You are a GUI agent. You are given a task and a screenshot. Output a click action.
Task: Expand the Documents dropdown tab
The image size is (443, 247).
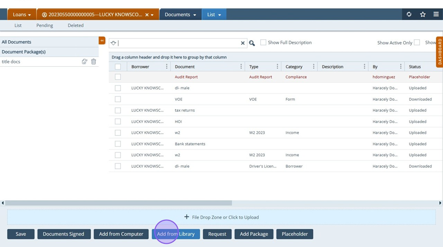coord(180,15)
